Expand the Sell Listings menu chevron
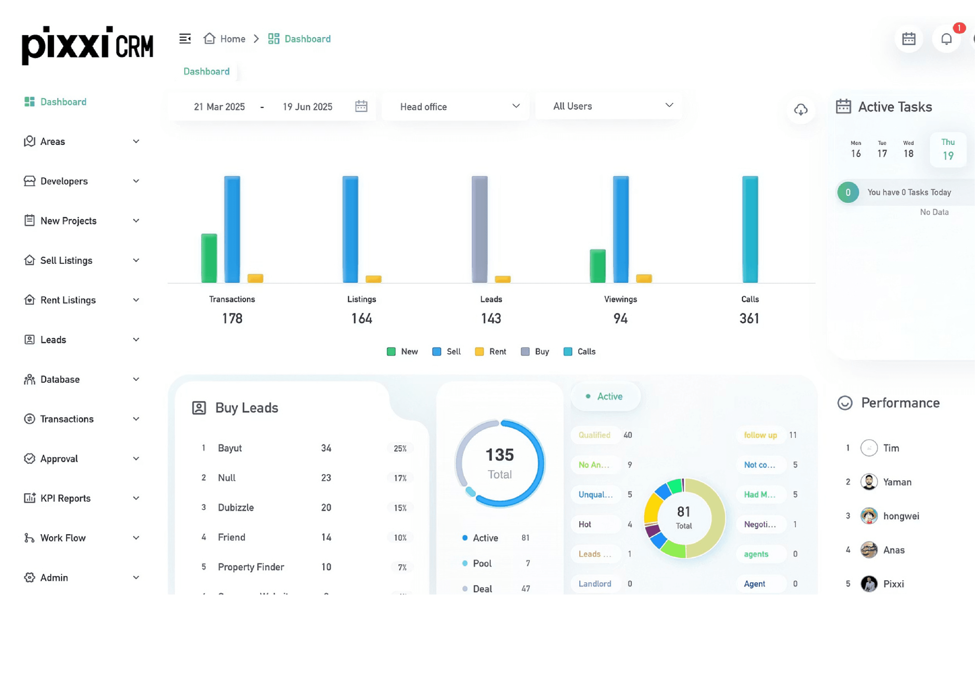This screenshot has height=674, width=975. [136, 260]
